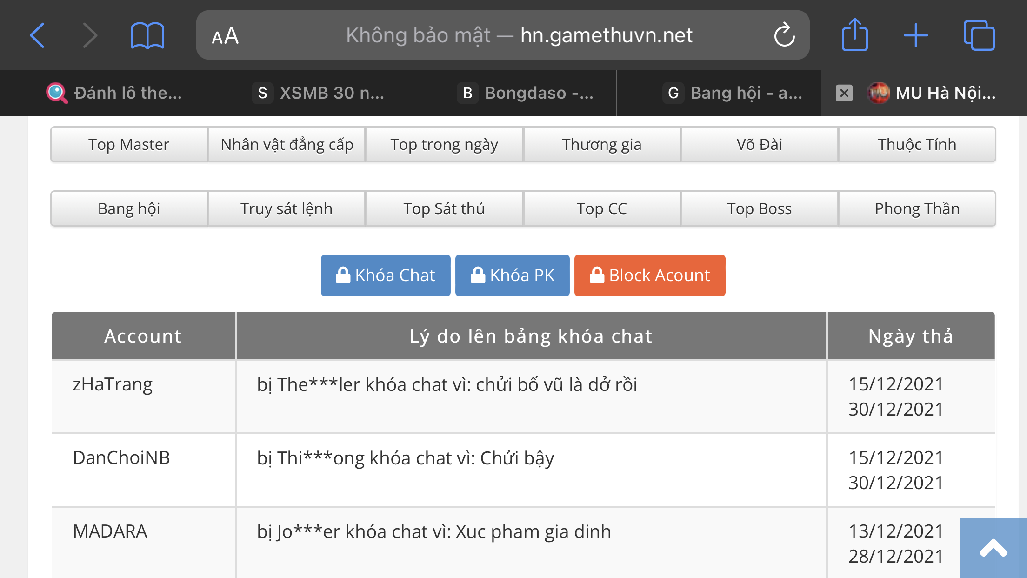The height and width of the screenshot is (578, 1027).
Task: Select the Phong Thần menu item
Action: 917,209
